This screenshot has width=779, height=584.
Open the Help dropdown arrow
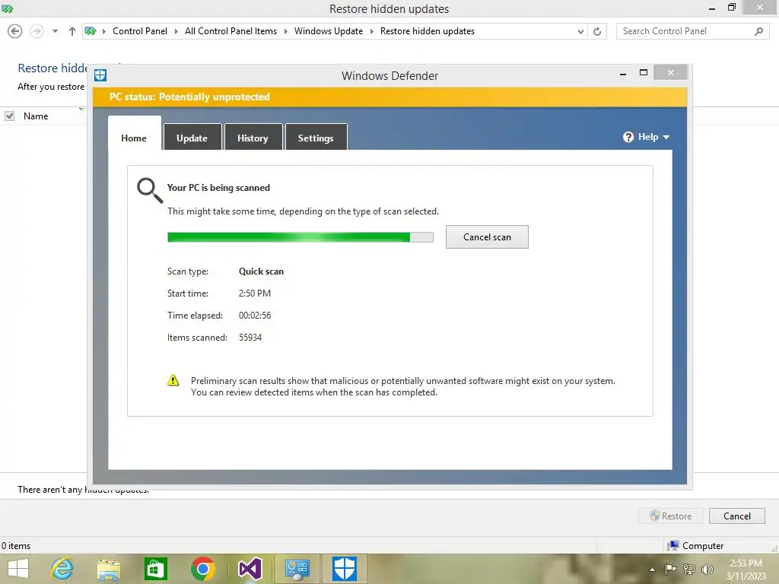(666, 137)
